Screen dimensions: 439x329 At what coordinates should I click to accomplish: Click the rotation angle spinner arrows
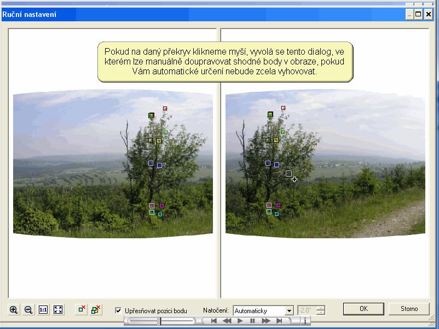point(320,310)
